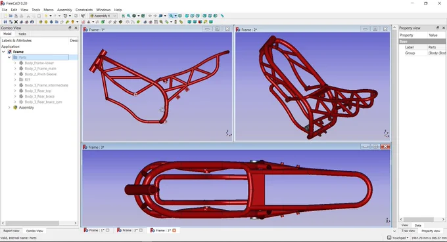This screenshot has height=242, width=447.
Task: Open the Report view panel tab
Action: click(x=11, y=231)
